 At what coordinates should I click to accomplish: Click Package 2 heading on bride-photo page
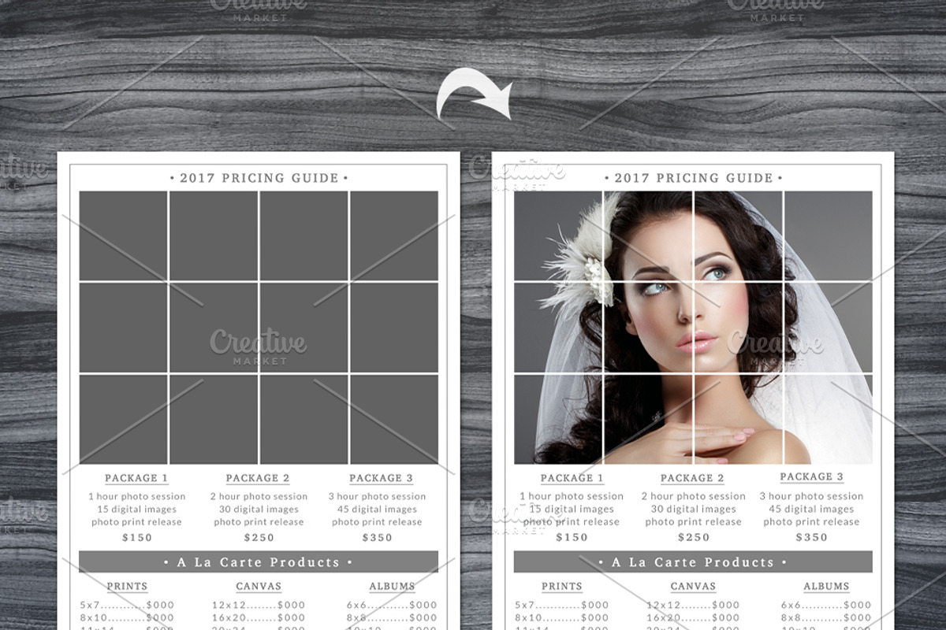point(692,478)
